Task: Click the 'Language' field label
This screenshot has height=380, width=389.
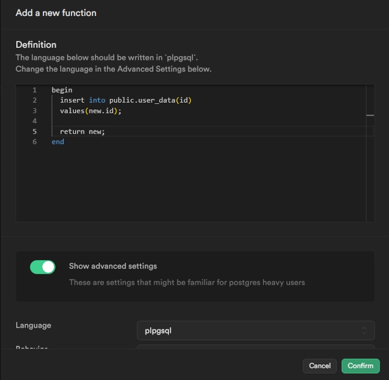Action: (x=33, y=325)
